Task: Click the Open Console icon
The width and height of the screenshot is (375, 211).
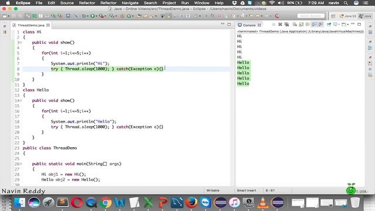Action: tap(344, 25)
